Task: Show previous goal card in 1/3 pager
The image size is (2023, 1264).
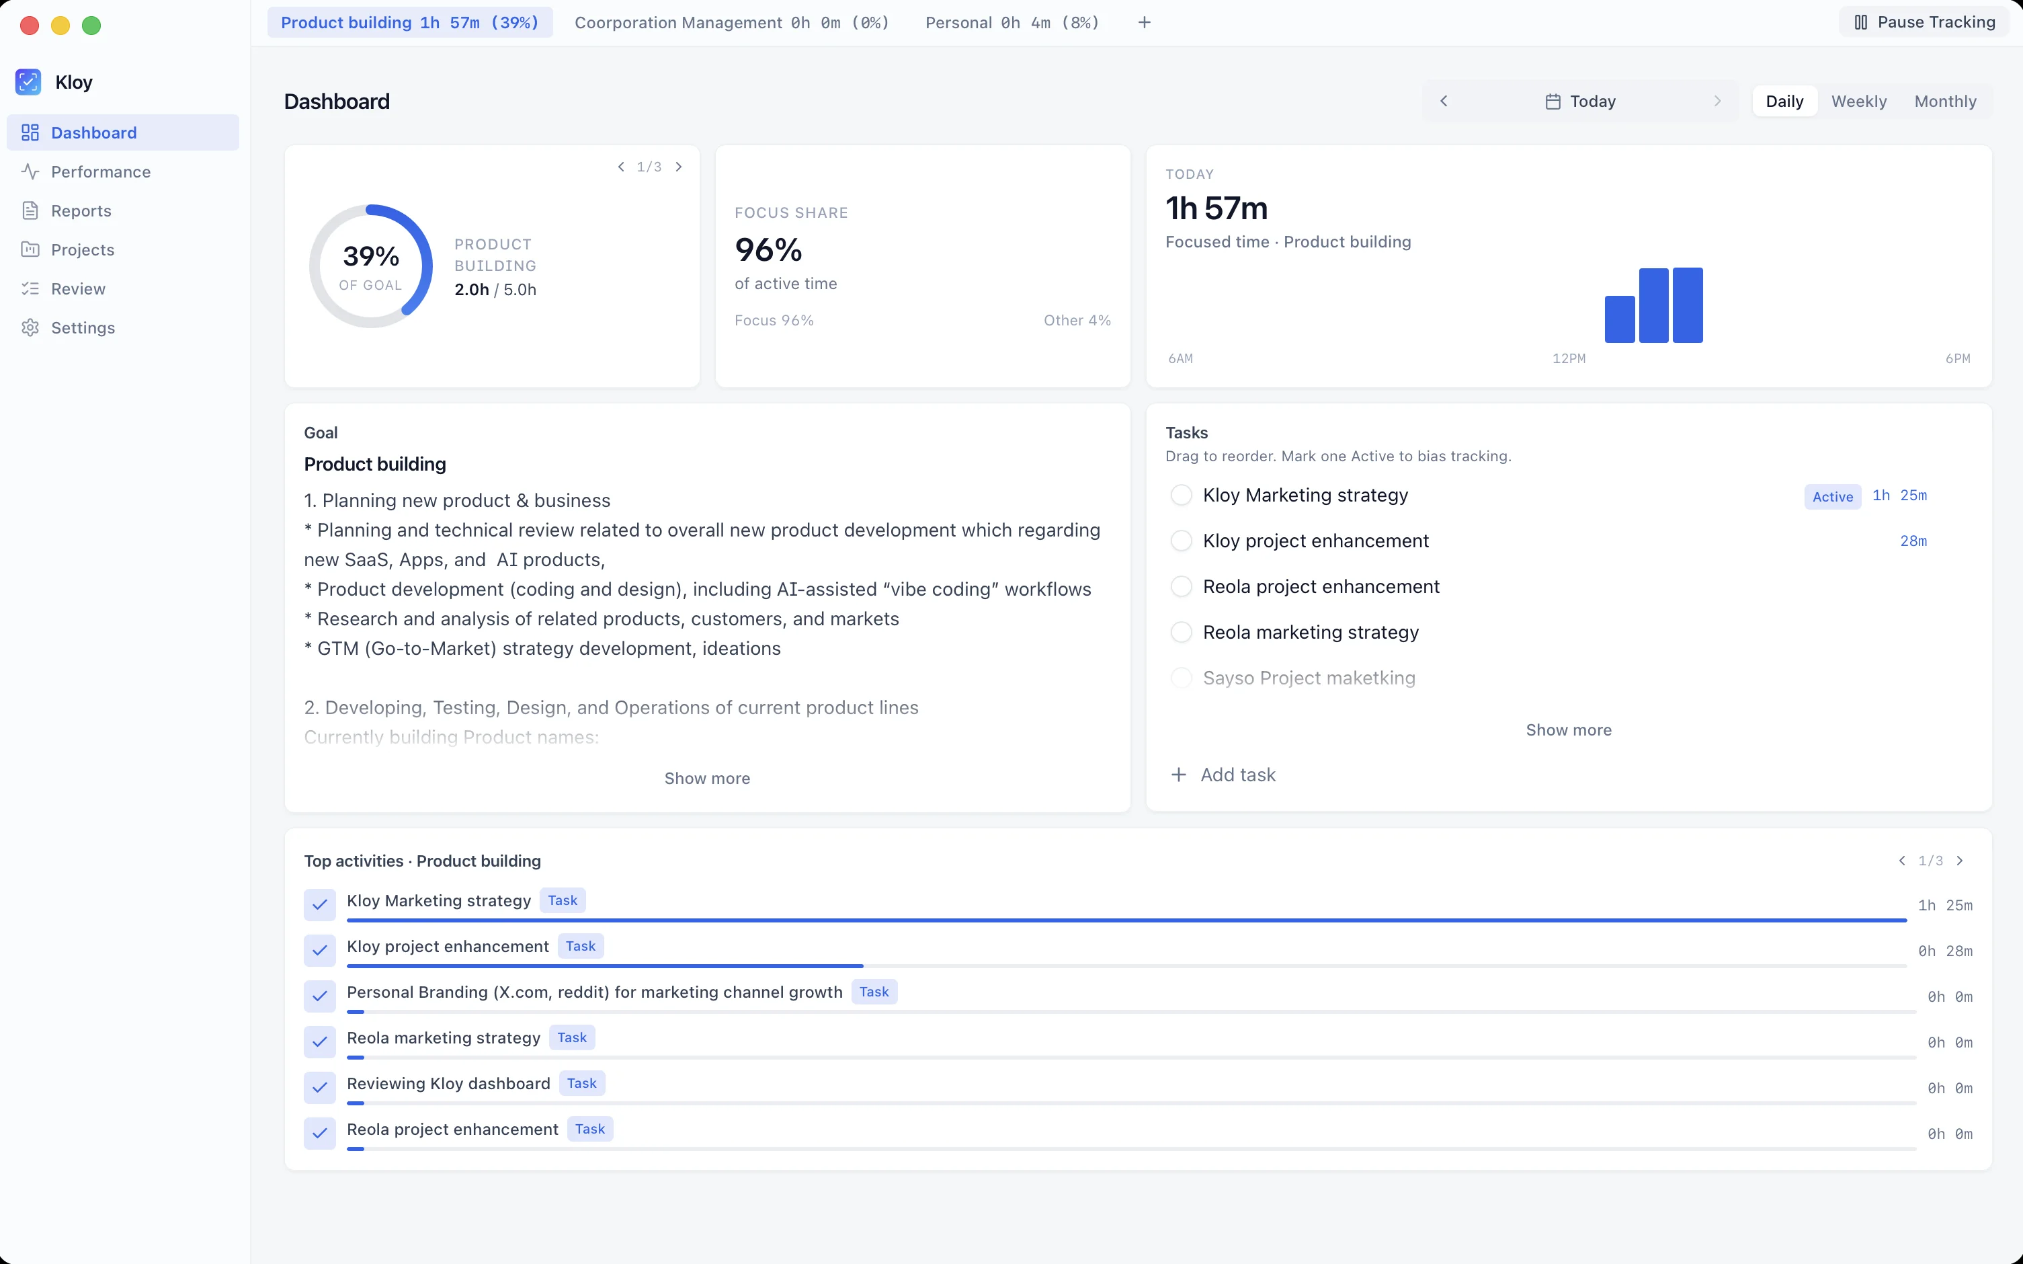Action: point(621,166)
